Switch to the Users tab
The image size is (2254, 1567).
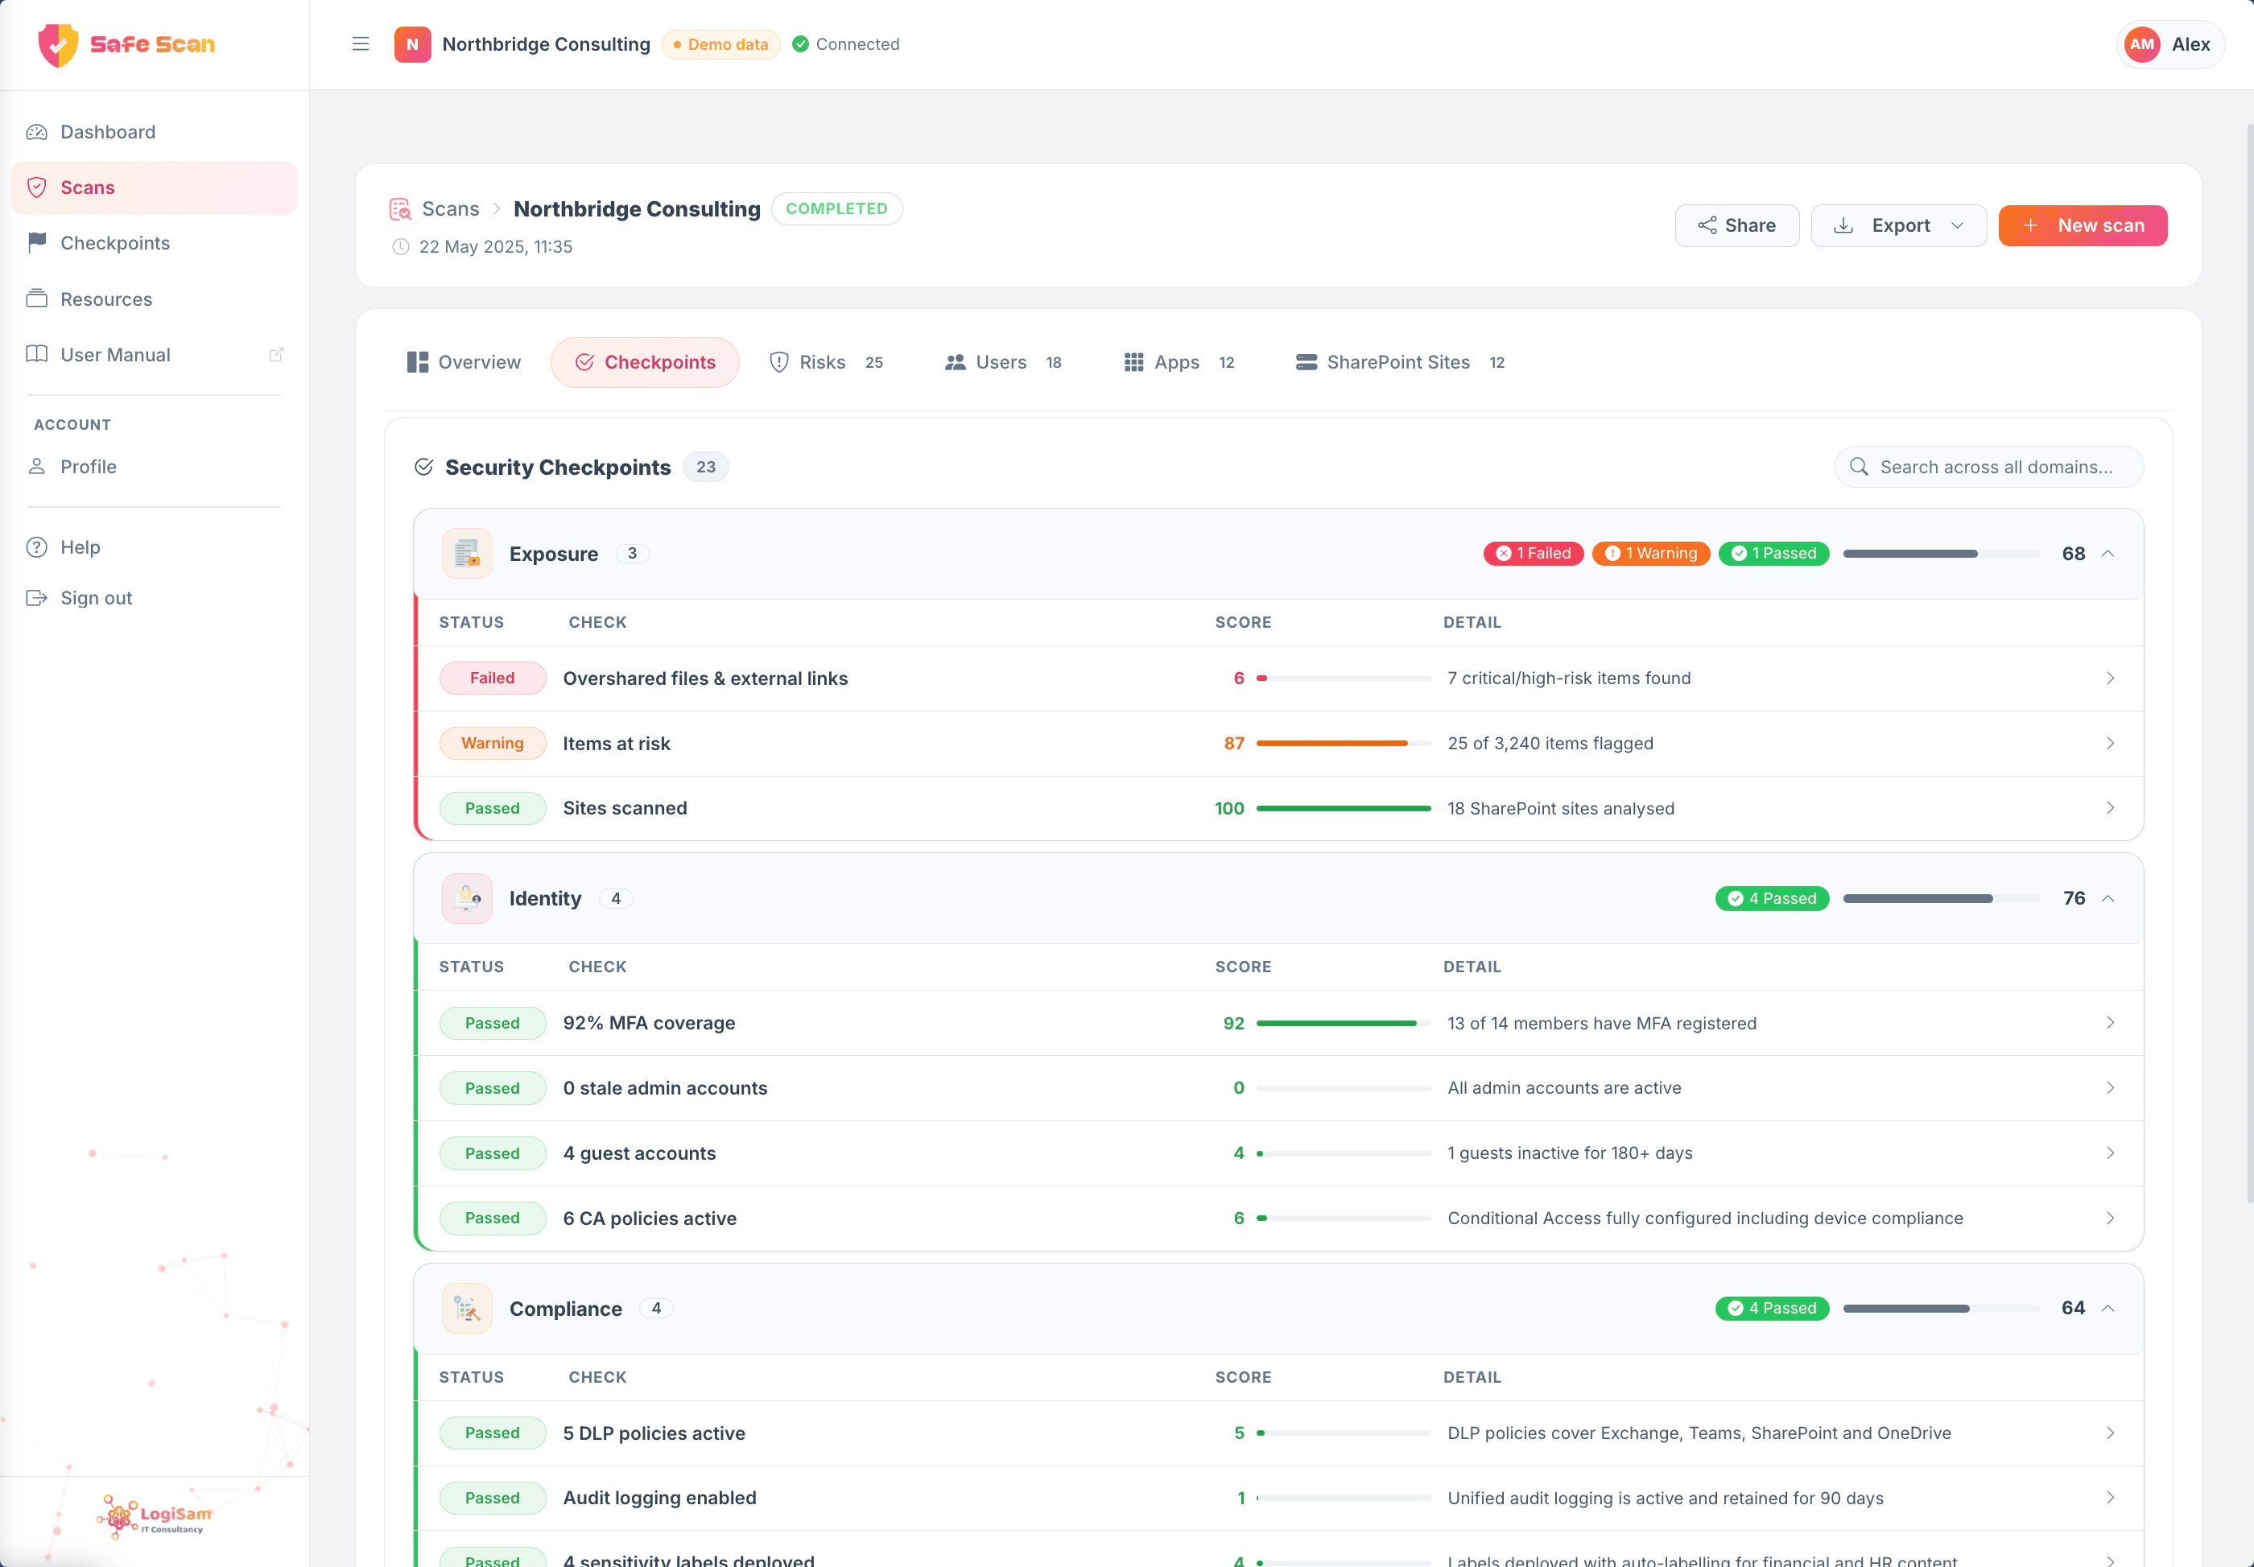(x=1003, y=362)
